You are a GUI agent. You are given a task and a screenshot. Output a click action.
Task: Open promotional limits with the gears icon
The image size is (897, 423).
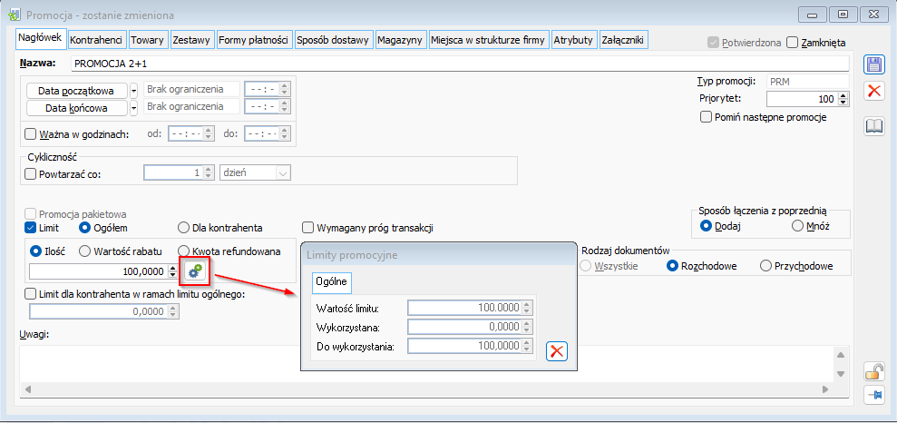195,271
